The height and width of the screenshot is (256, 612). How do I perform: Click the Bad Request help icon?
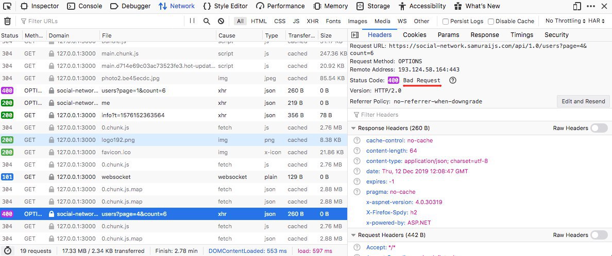tap(453, 81)
